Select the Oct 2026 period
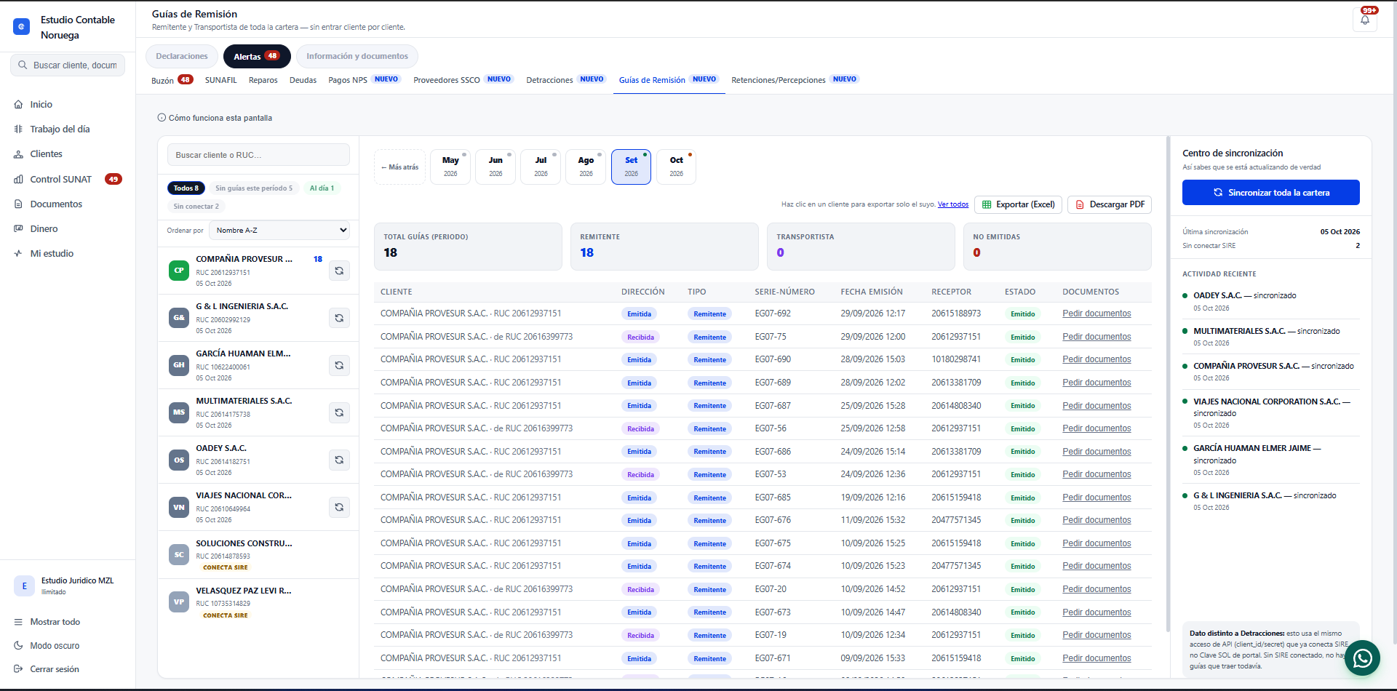The image size is (1397, 691). 676,167
